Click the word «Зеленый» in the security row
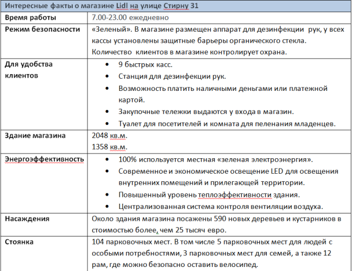Viewport: 352px width, 271px height. (x=108, y=29)
